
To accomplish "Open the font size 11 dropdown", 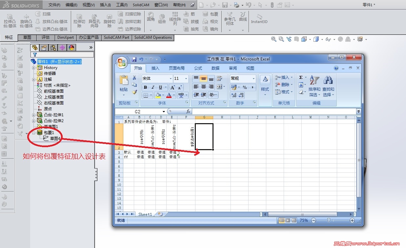I will (x=186, y=79).
